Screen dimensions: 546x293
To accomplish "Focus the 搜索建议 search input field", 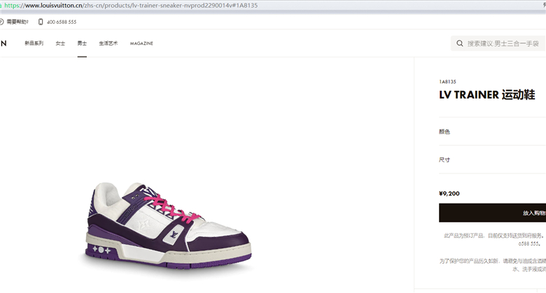I will point(503,43).
